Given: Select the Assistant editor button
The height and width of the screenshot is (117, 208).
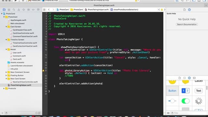Looking at the screenshot, I should 182,1.
